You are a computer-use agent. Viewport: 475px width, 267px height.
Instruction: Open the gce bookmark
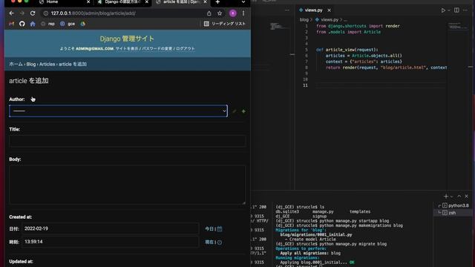[68, 24]
